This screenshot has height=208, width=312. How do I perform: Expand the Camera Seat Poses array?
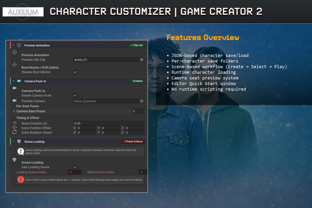pos(14,111)
